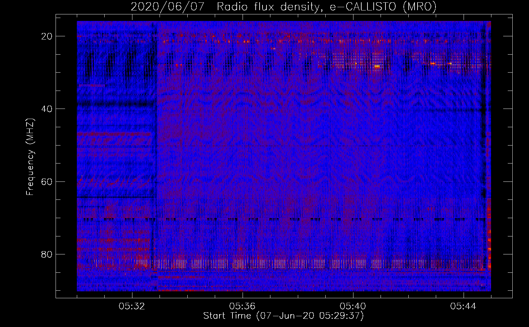Click the 05:40 time tick label
This screenshot has width=529, height=327.
click(353, 306)
